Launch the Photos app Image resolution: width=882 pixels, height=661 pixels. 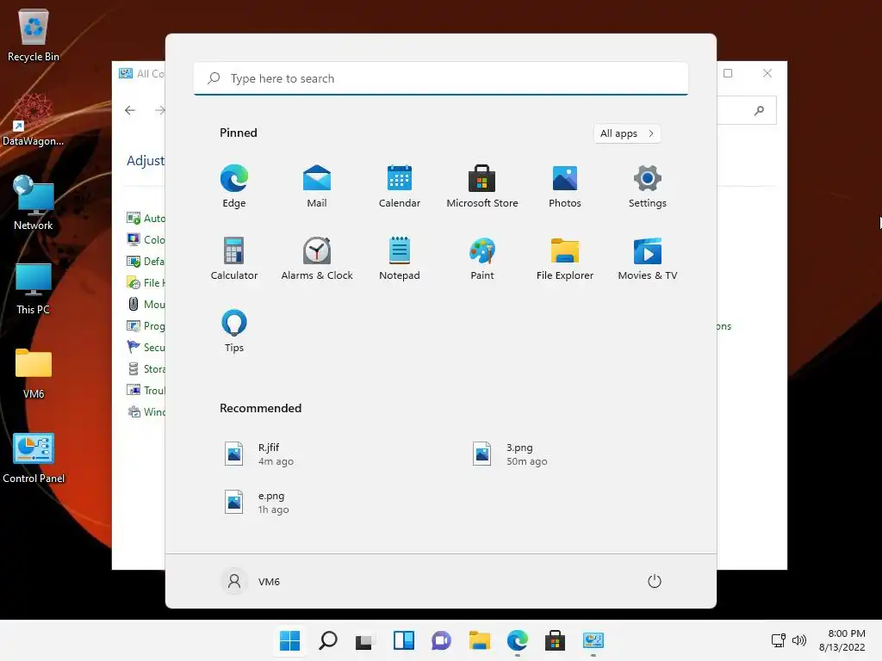565,186
